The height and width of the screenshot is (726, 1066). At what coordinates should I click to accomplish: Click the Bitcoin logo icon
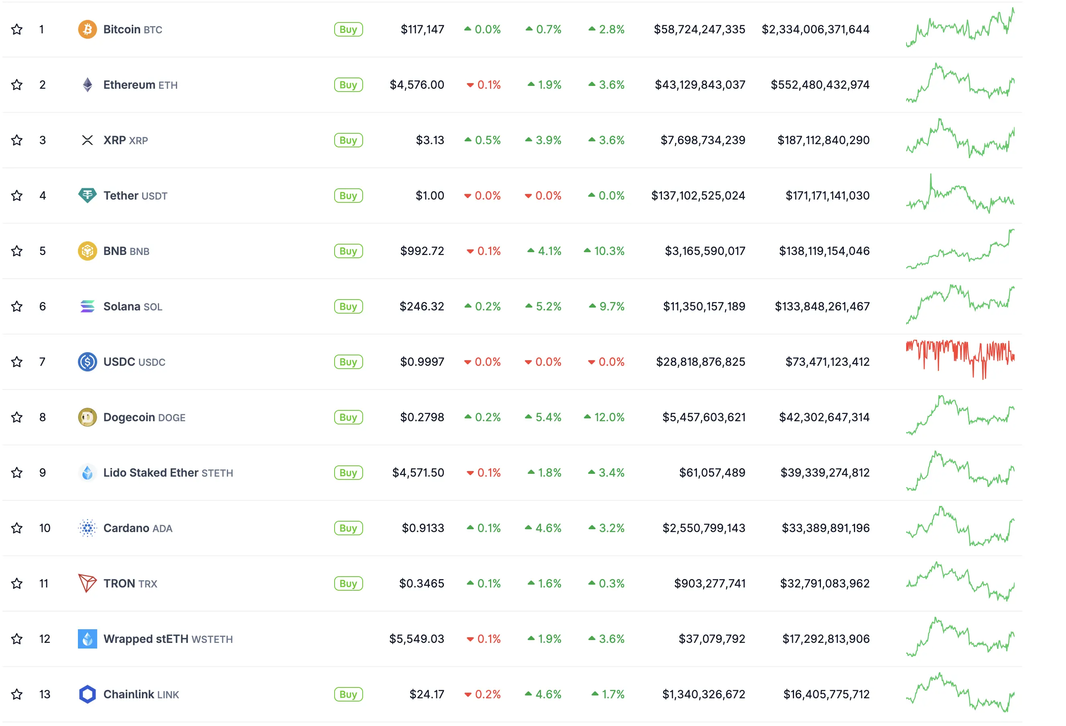coord(88,29)
